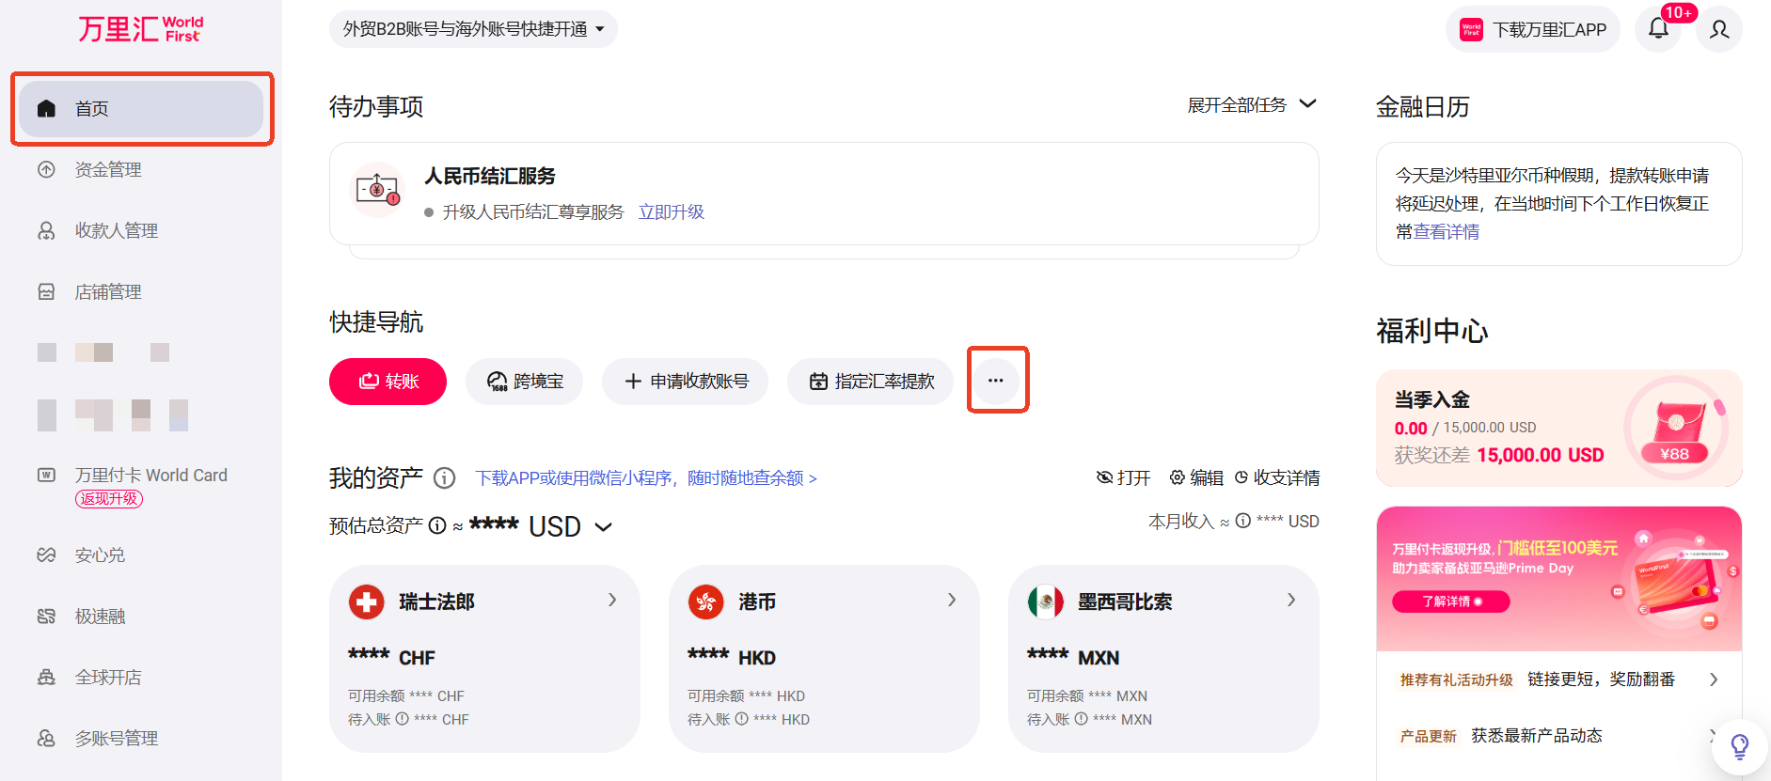Open the user profile icon

(x=1719, y=29)
